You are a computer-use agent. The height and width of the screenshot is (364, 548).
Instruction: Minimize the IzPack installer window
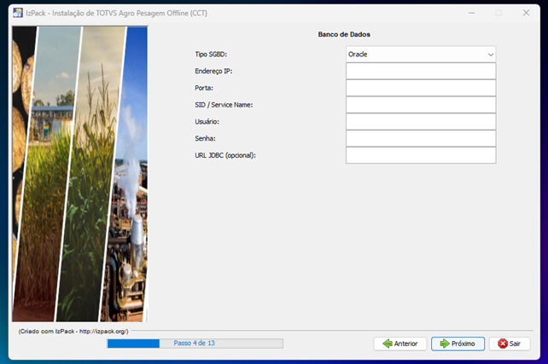[471, 13]
